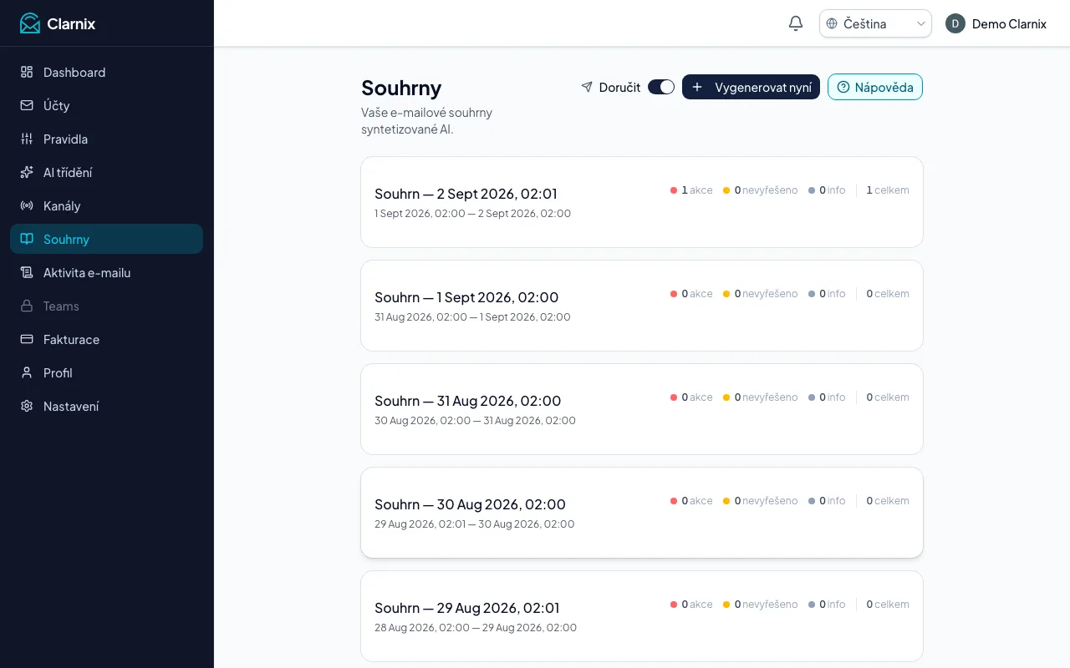Click "0 akce" in the 29 Aug summary
The image size is (1070, 668).
tap(691, 605)
